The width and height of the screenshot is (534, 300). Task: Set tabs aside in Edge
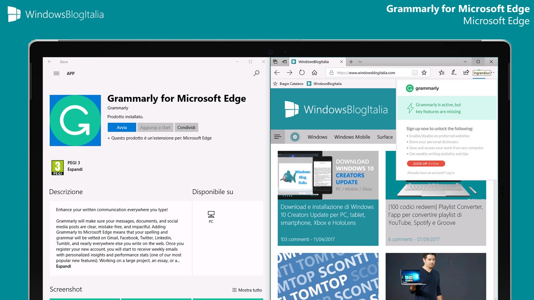pos(285,62)
